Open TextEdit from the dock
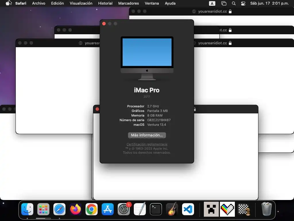 click(x=140, y=209)
